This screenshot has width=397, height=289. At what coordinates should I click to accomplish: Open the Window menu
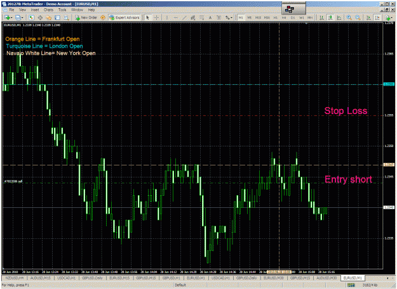(x=77, y=10)
